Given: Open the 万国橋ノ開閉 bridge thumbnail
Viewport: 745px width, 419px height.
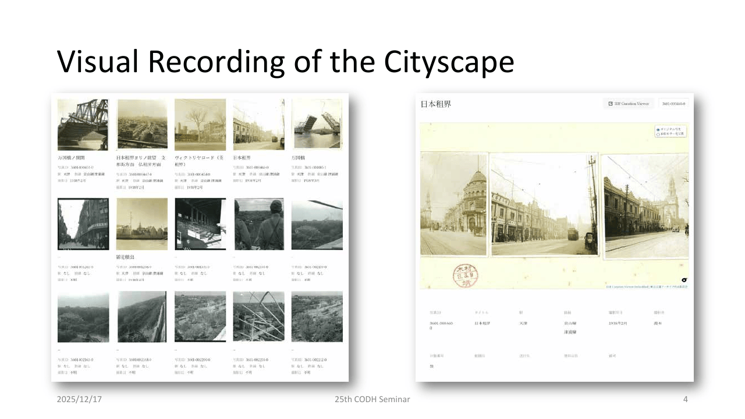Looking at the screenshot, I should (83, 125).
